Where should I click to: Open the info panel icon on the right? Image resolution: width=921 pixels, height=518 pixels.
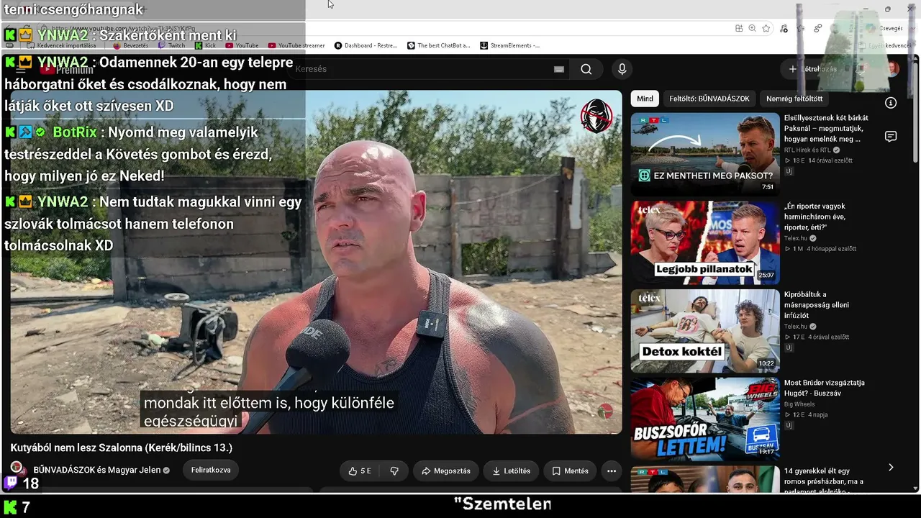tap(891, 103)
